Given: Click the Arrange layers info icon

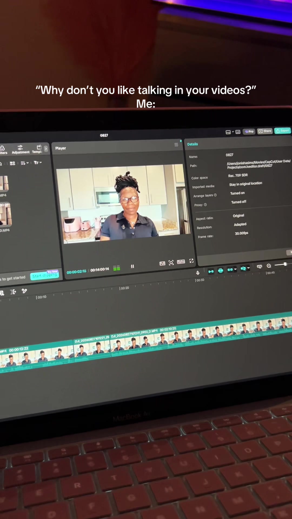Looking at the screenshot, I should coord(215,195).
